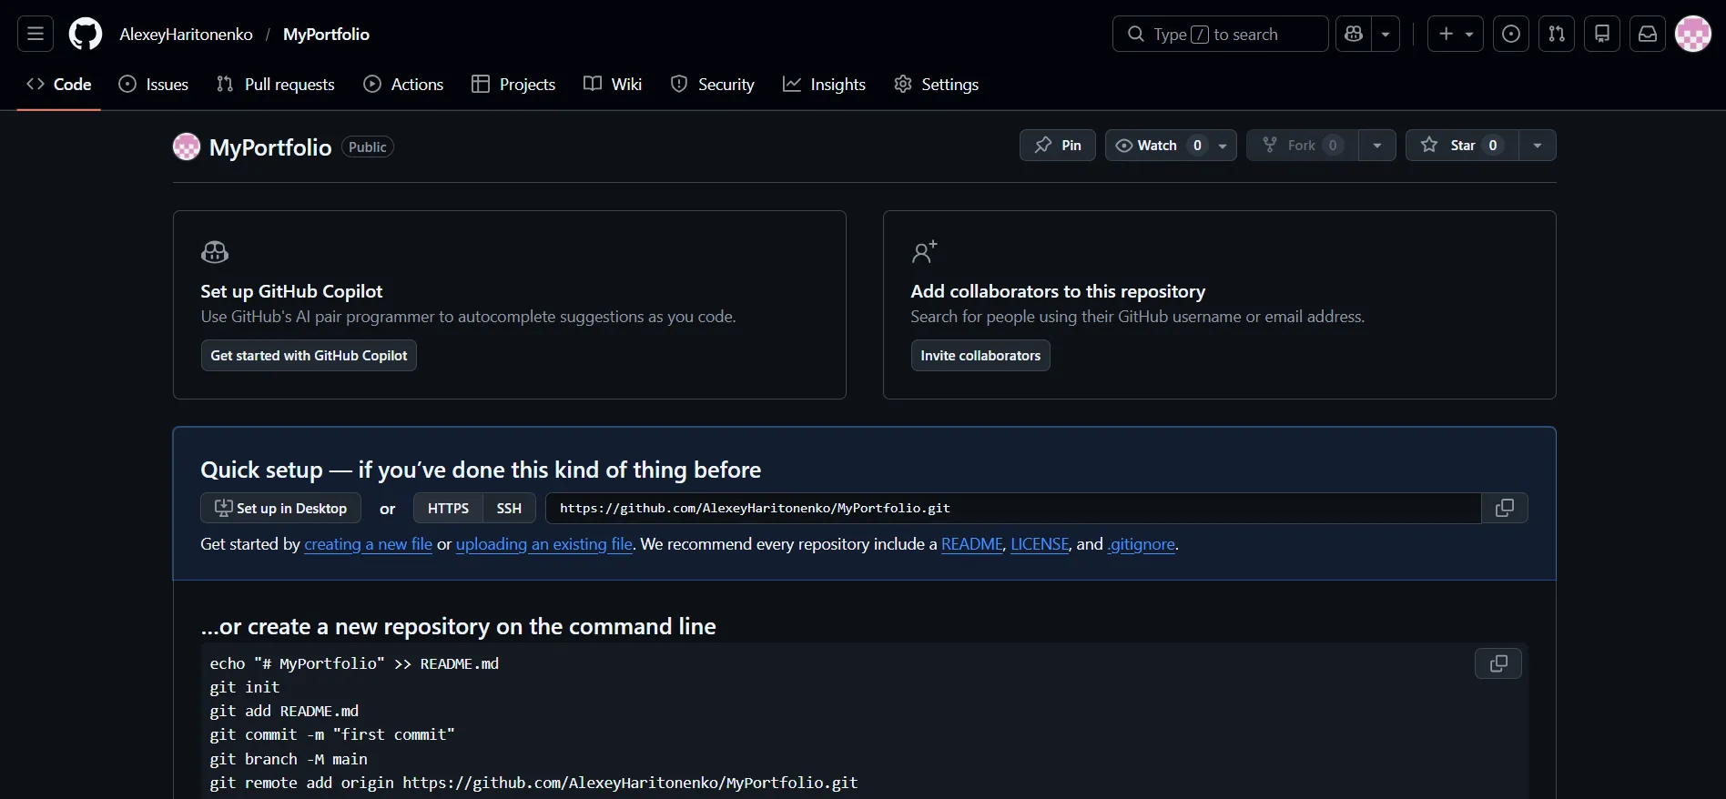The height and width of the screenshot is (799, 1726).
Task: Pin the repository
Action: 1058,146
